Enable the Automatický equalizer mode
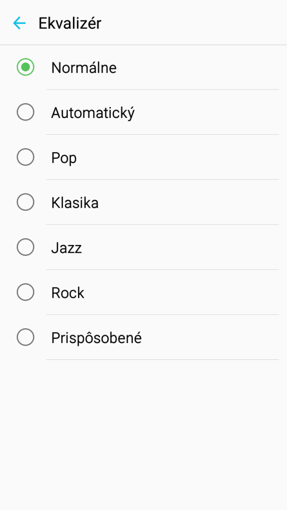Screen dimensions: 287x510 coord(143,112)
